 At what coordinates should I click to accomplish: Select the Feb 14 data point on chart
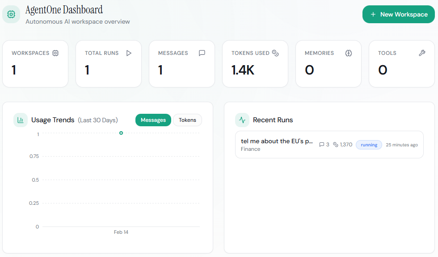coord(121,133)
